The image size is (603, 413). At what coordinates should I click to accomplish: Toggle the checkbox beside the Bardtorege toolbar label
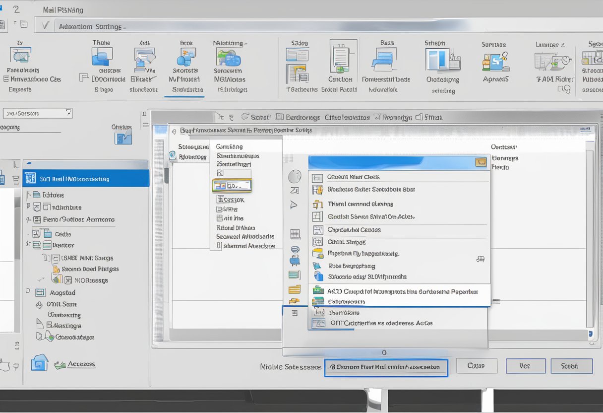click(279, 117)
